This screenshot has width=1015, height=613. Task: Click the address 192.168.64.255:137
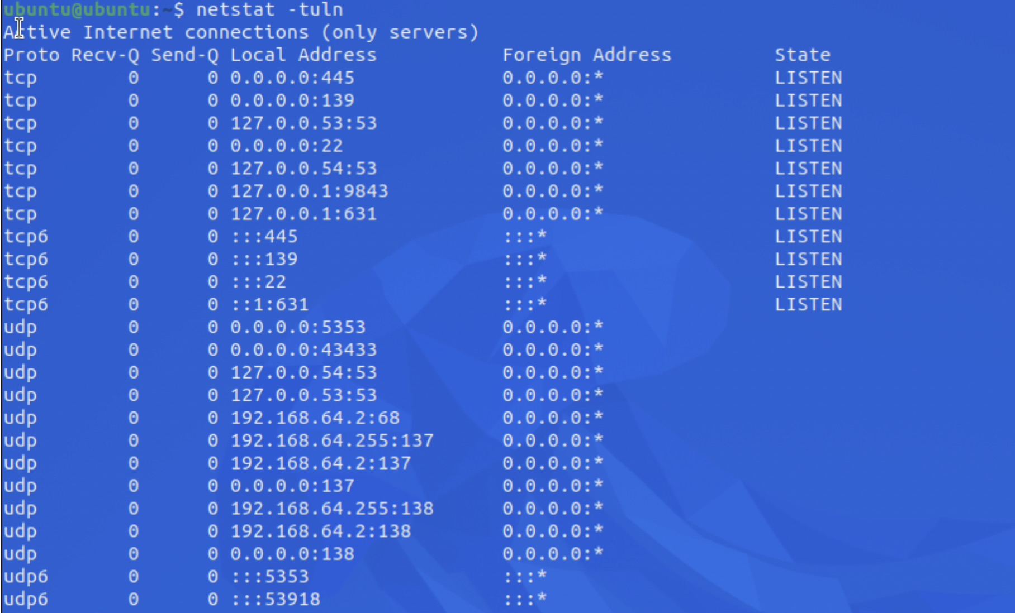pyautogui.click(x=332, y=440)
